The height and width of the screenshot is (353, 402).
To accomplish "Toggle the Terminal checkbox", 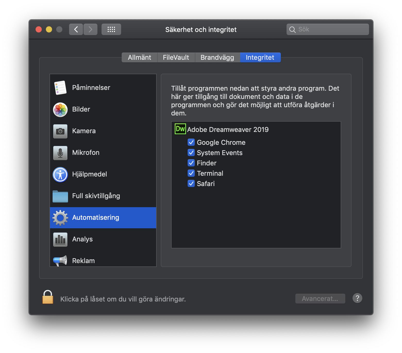I will tap(191, 173).
